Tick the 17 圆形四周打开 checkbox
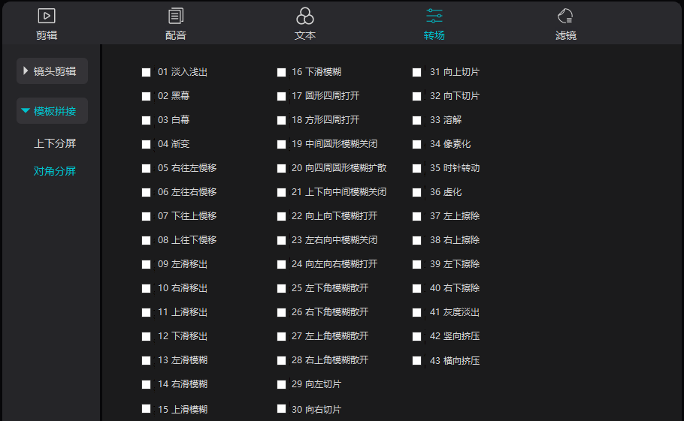Screen dimensions: 684x421 281,96
